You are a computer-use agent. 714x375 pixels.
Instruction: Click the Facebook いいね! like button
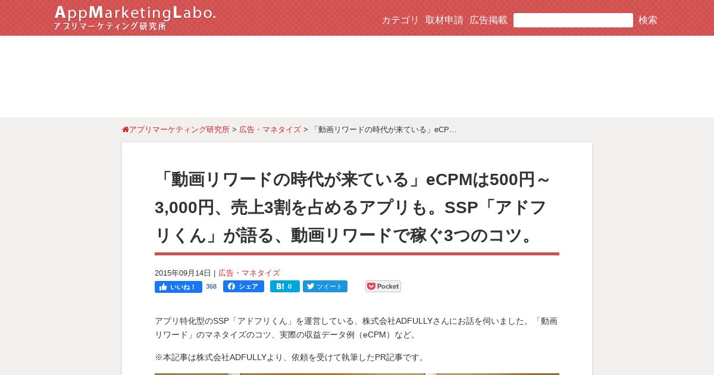178,287
